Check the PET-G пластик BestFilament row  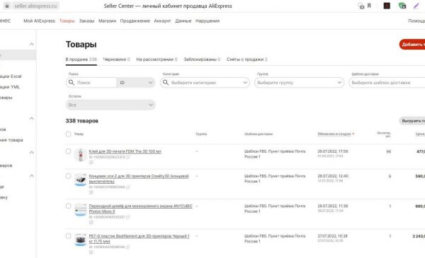[x=68, y=236]
